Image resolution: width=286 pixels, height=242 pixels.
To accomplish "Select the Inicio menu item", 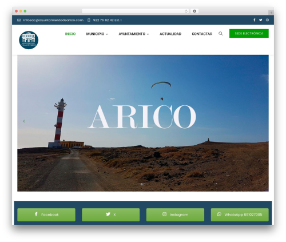I will [x=70, y=34].
